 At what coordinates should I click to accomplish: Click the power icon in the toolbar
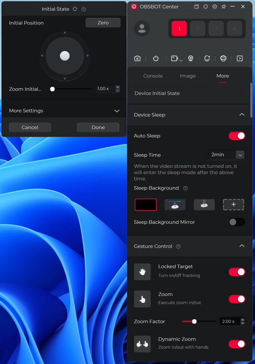[156, 58]
